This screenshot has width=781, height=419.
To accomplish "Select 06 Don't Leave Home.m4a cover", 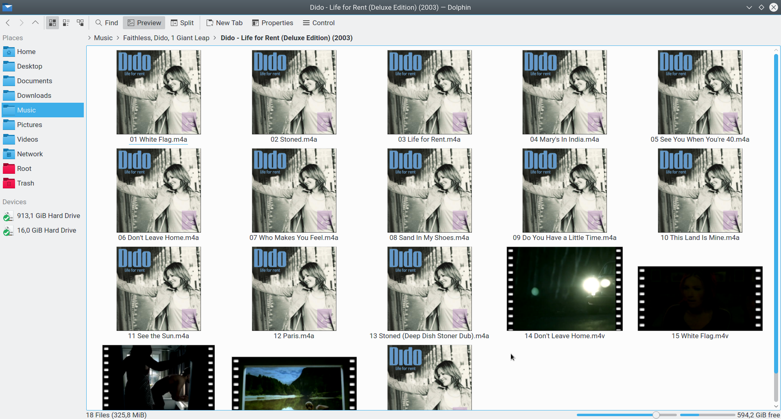I will (159, 190).
